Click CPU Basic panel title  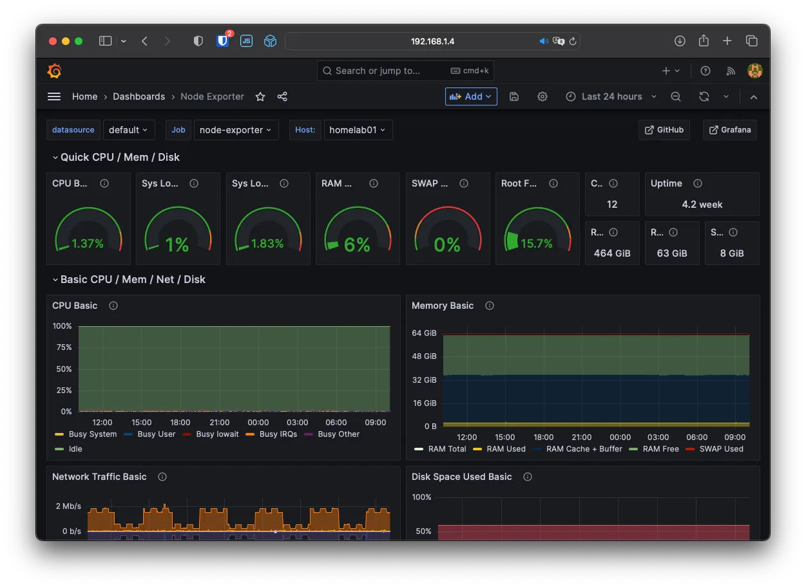coord(75,306)
